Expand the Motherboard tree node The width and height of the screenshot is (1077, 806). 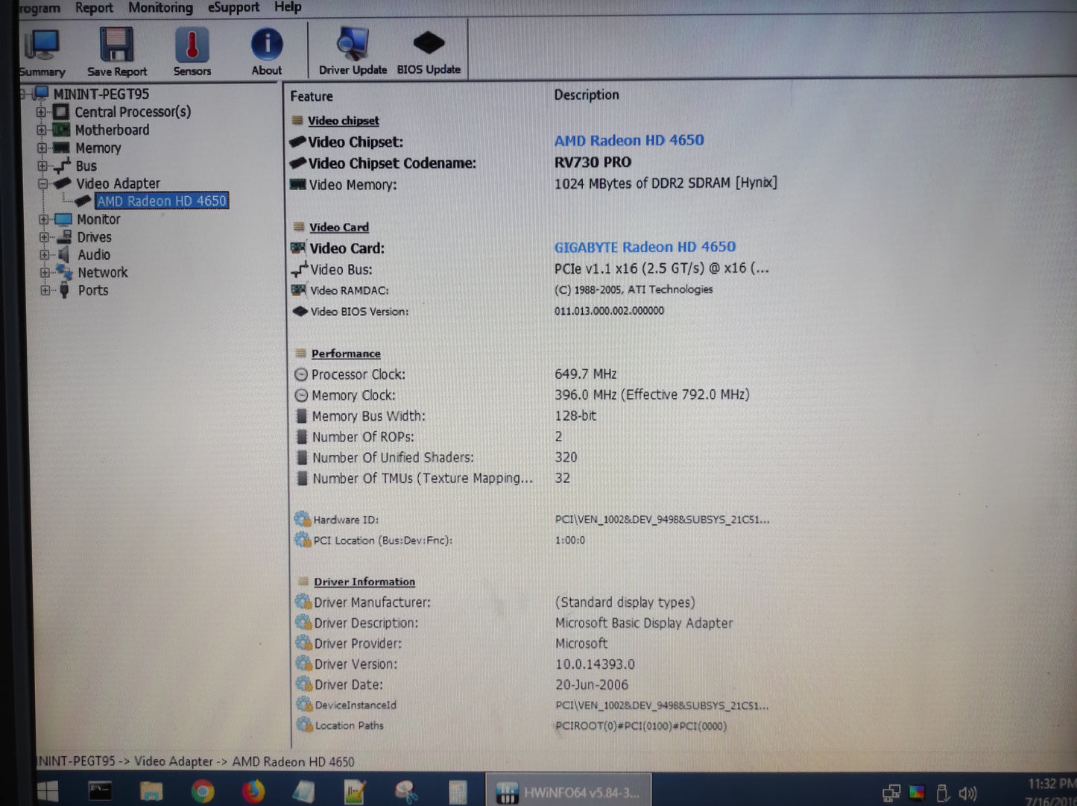click(42, 130)
